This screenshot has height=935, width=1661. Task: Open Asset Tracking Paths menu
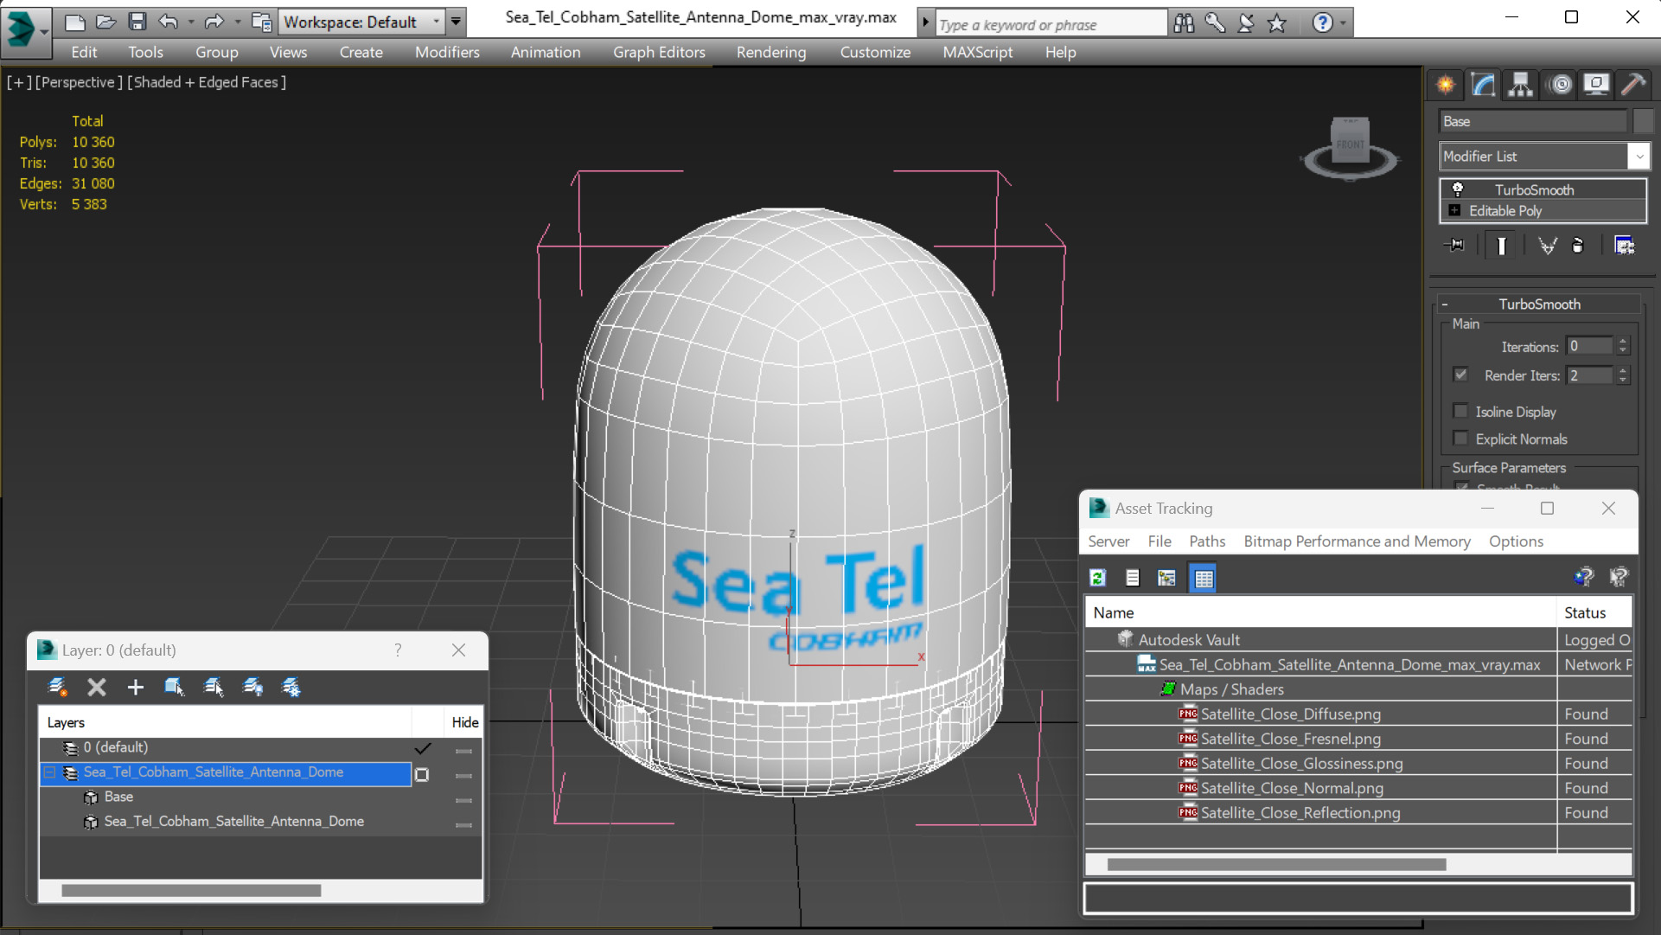click(1207, 541)
